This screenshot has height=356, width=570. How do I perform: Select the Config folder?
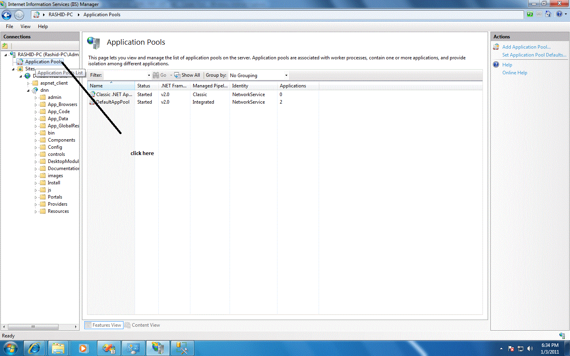click(x=55, y=147)
